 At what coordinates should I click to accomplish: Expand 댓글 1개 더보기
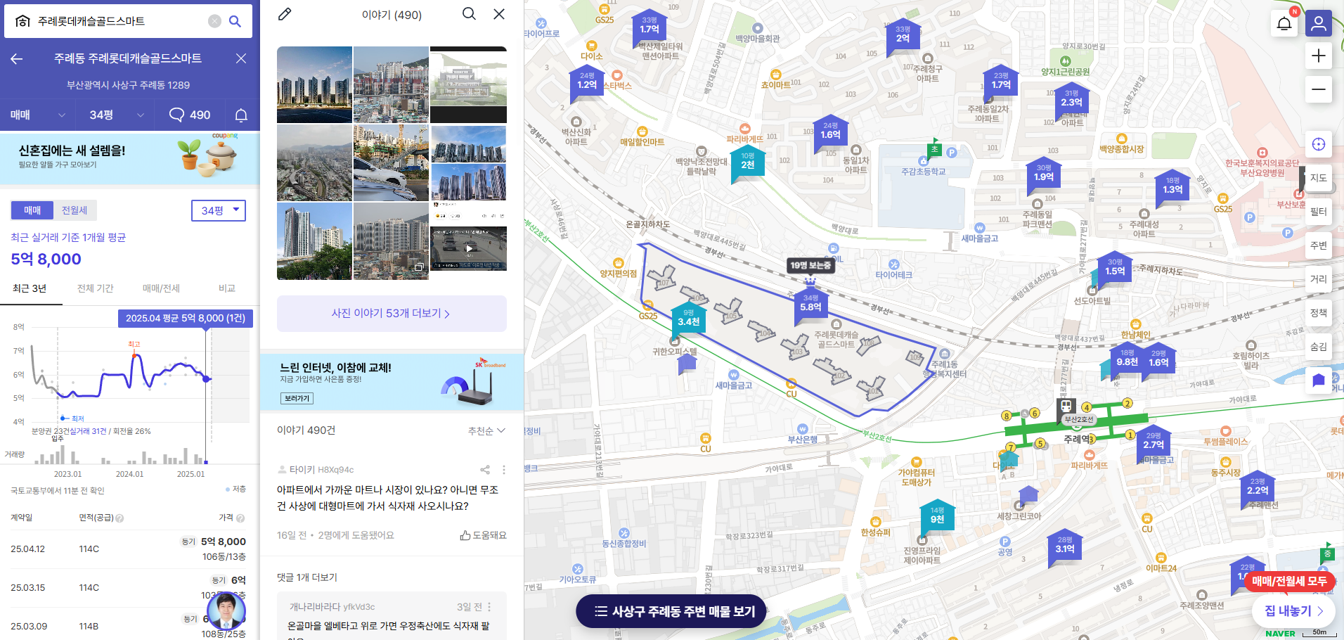(x=307, y=577)
